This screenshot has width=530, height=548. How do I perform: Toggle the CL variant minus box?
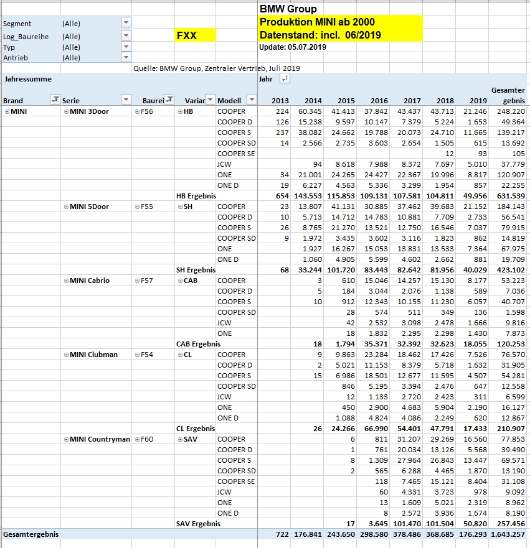pos(180,355)
